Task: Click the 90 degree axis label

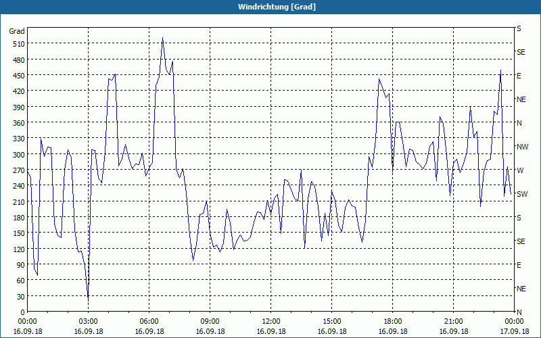Action: pos(21,265)
